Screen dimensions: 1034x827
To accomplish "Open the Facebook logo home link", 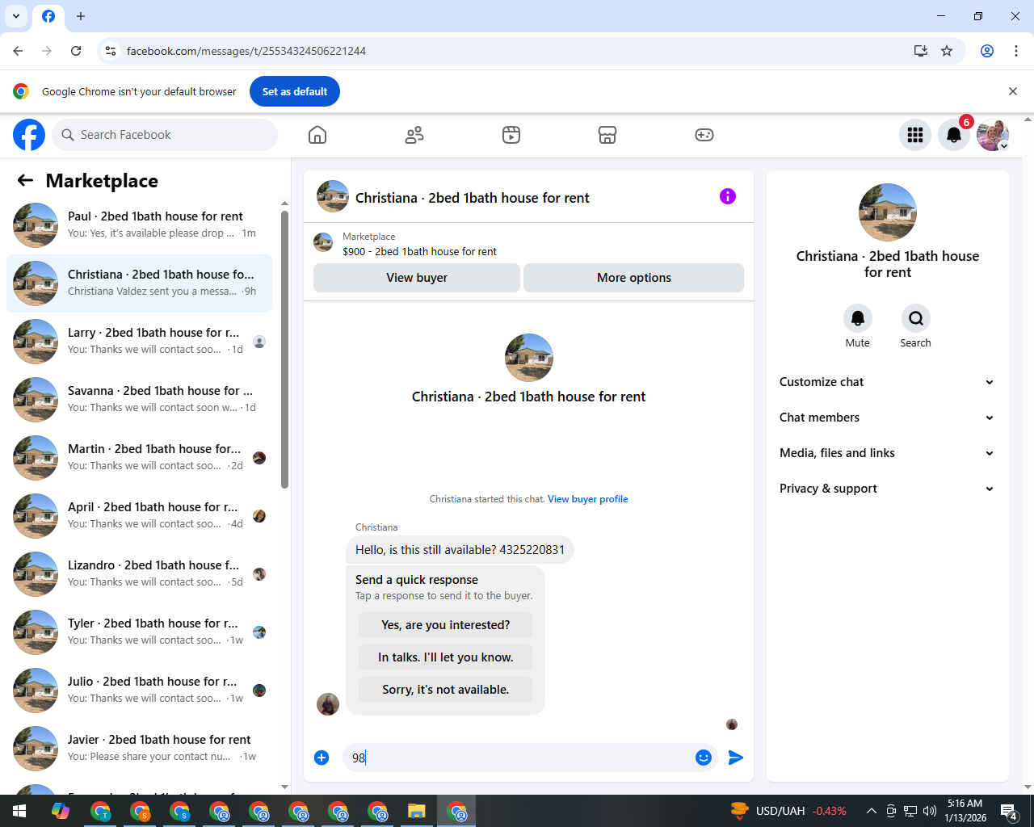I will pos(29,135).
